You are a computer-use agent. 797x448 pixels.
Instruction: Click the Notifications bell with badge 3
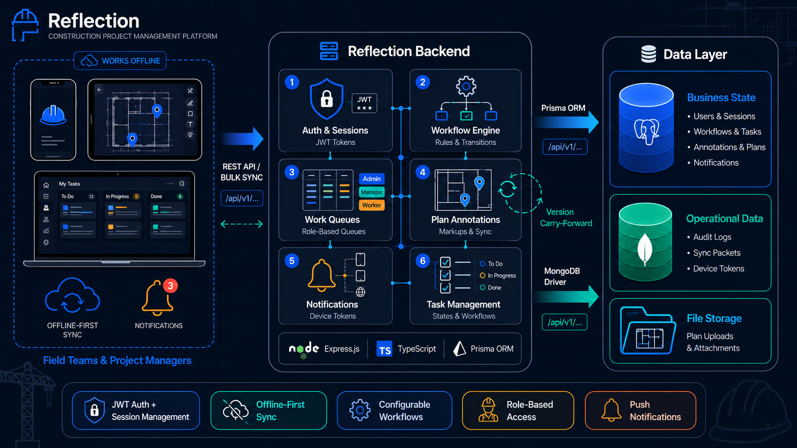159,298
